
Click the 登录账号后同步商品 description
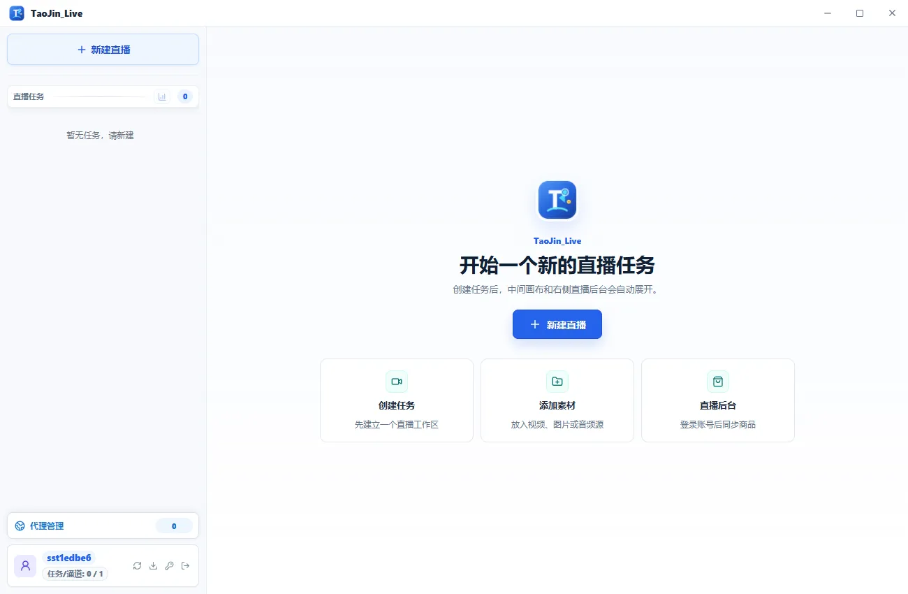(718, 425)
